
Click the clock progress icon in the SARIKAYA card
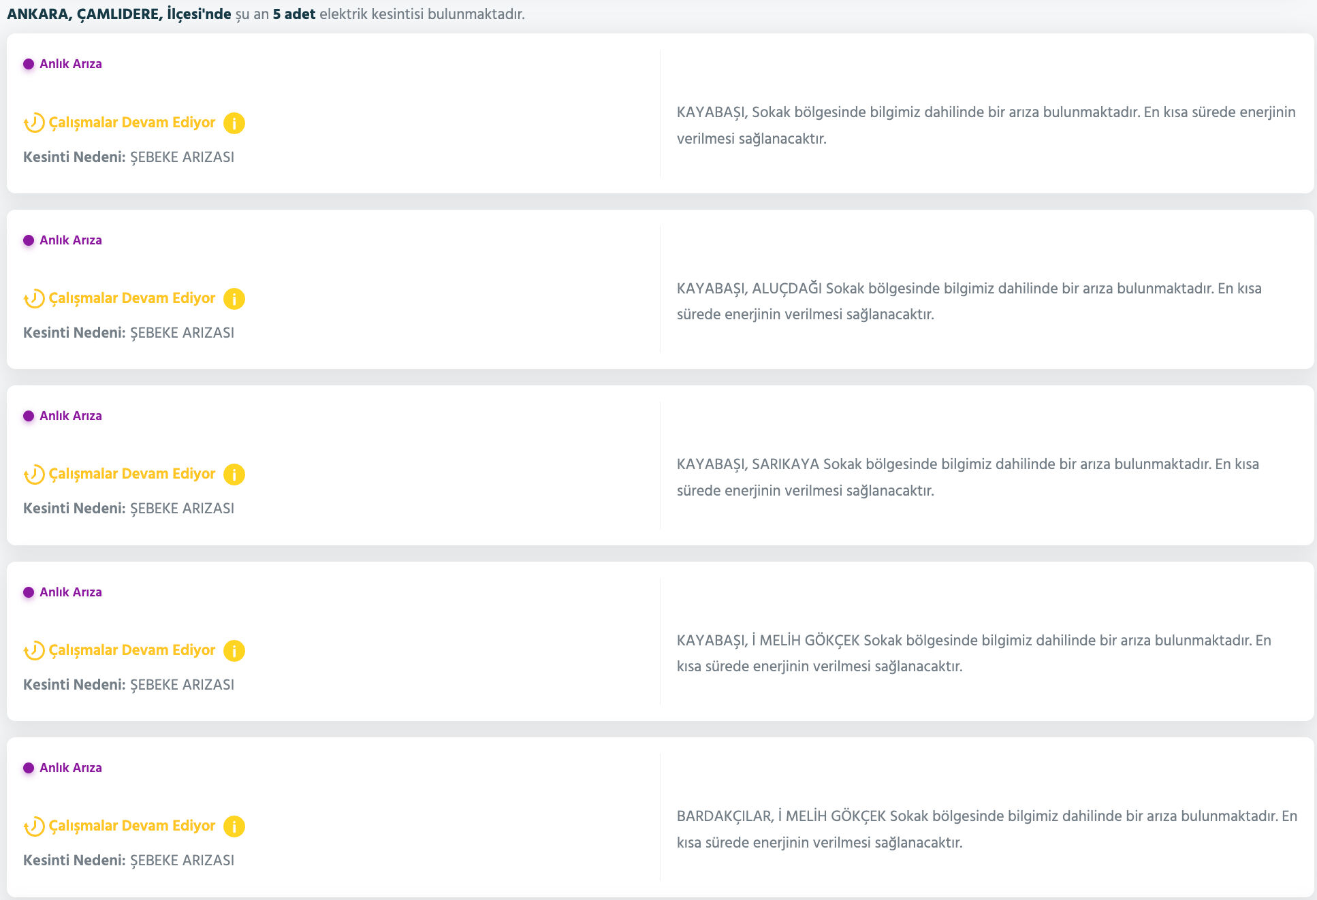[x=34, y=475]
